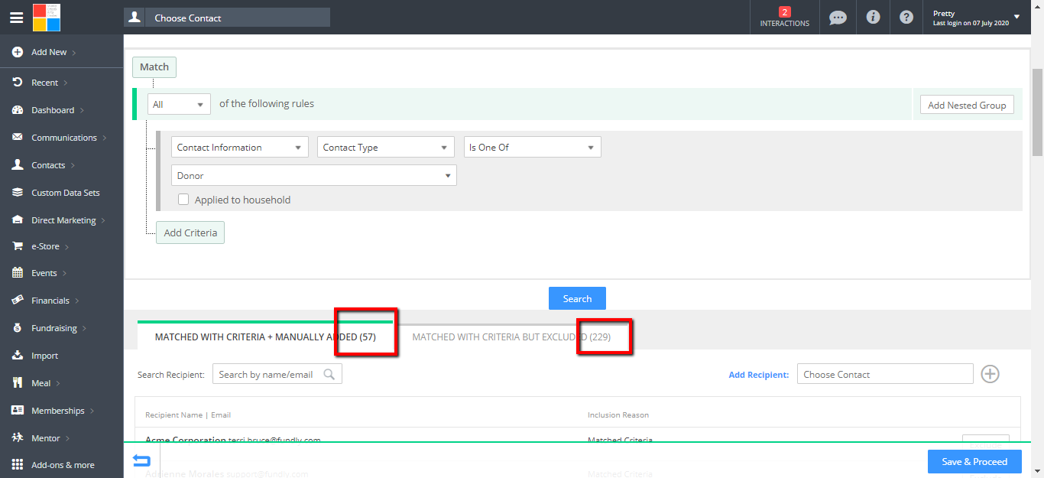Click the Match button
The image size is (1044, 478).
tap(154, 67)
